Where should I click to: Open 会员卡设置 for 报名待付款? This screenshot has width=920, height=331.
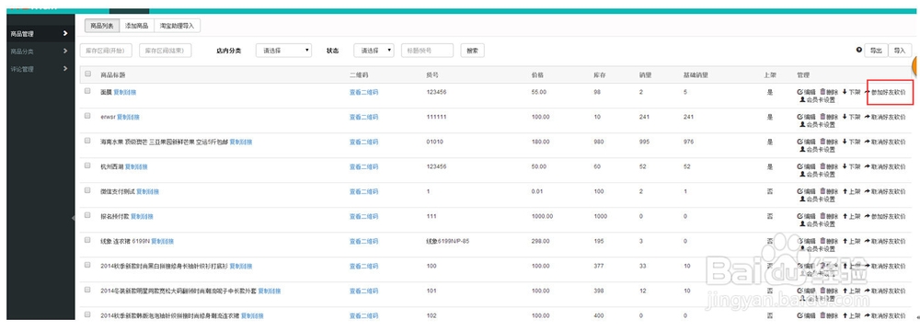[817, 224]
